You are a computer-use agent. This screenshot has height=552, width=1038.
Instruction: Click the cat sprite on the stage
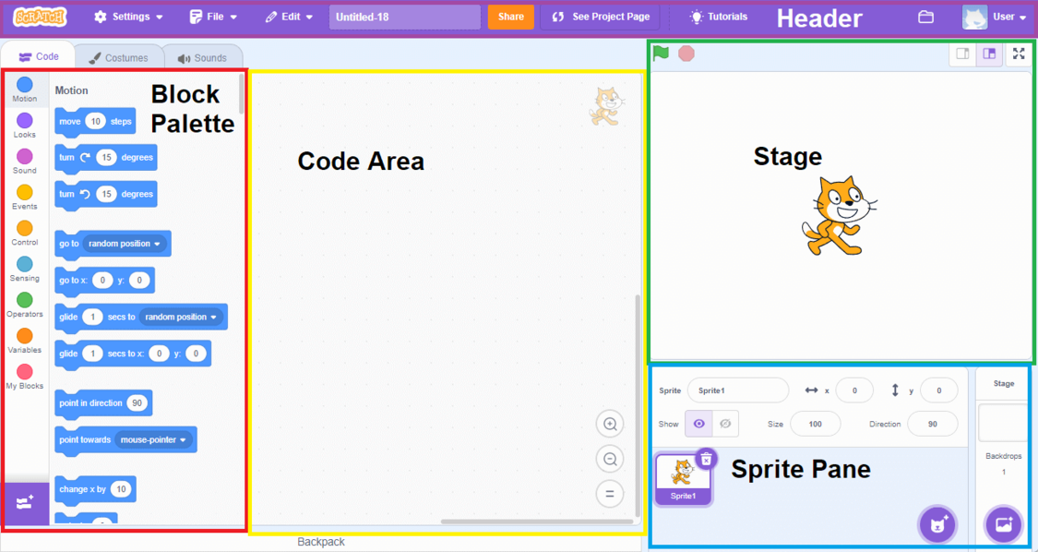[x=838, y=216]
